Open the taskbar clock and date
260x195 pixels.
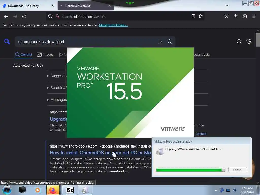(247, 190)
